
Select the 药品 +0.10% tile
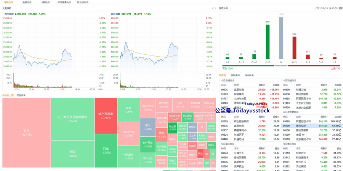pos(180,105)
